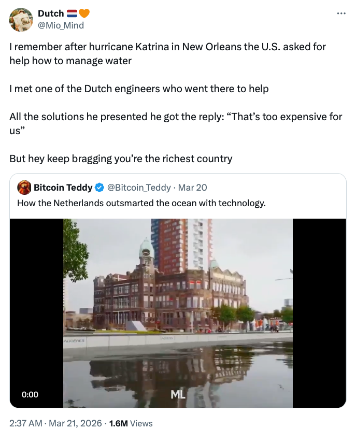This screenshot has width=356, height=429.
Task: Open the 2:37 AM · Mar 21, 2026 timestamp
Action: point(53,423)
